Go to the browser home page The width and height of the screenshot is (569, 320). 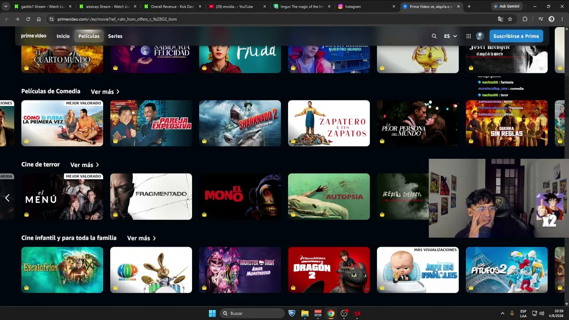[39, 19]
